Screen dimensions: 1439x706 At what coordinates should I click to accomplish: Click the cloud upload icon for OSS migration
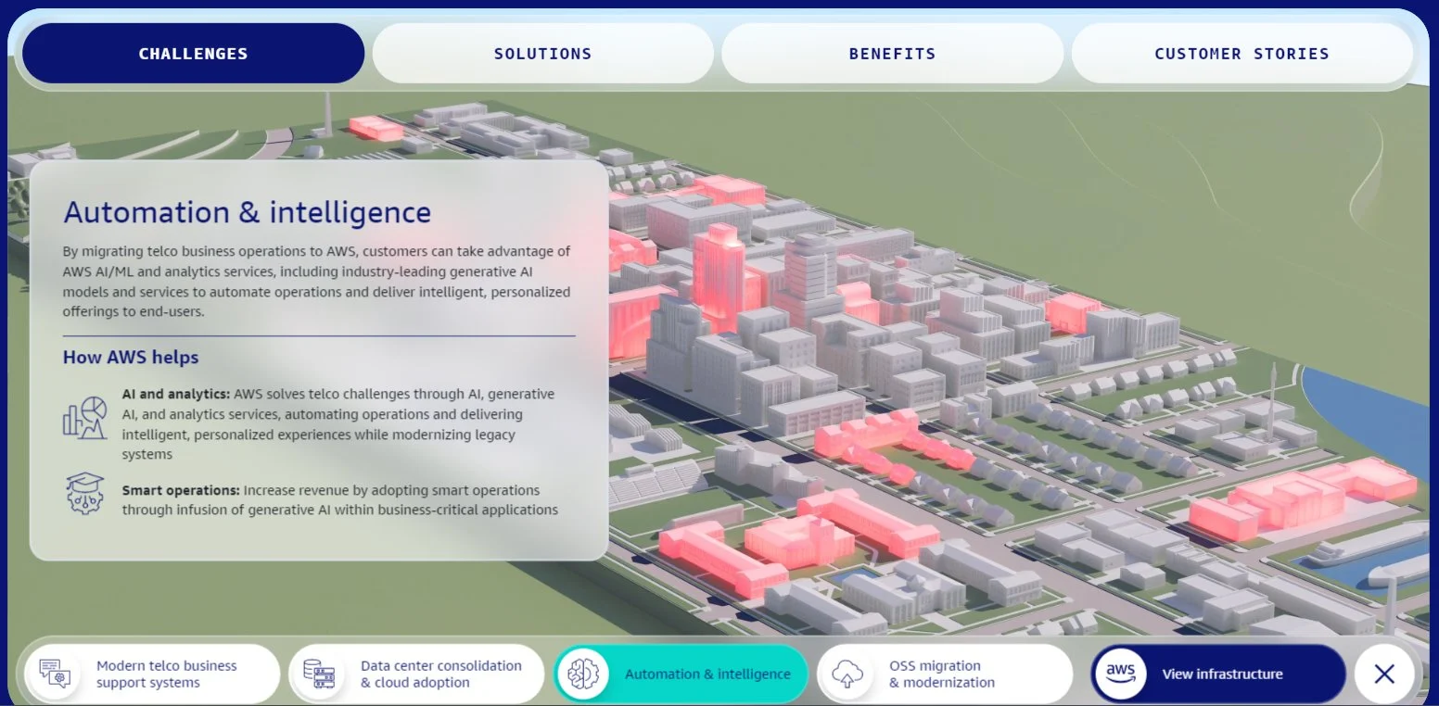(847, 674)
